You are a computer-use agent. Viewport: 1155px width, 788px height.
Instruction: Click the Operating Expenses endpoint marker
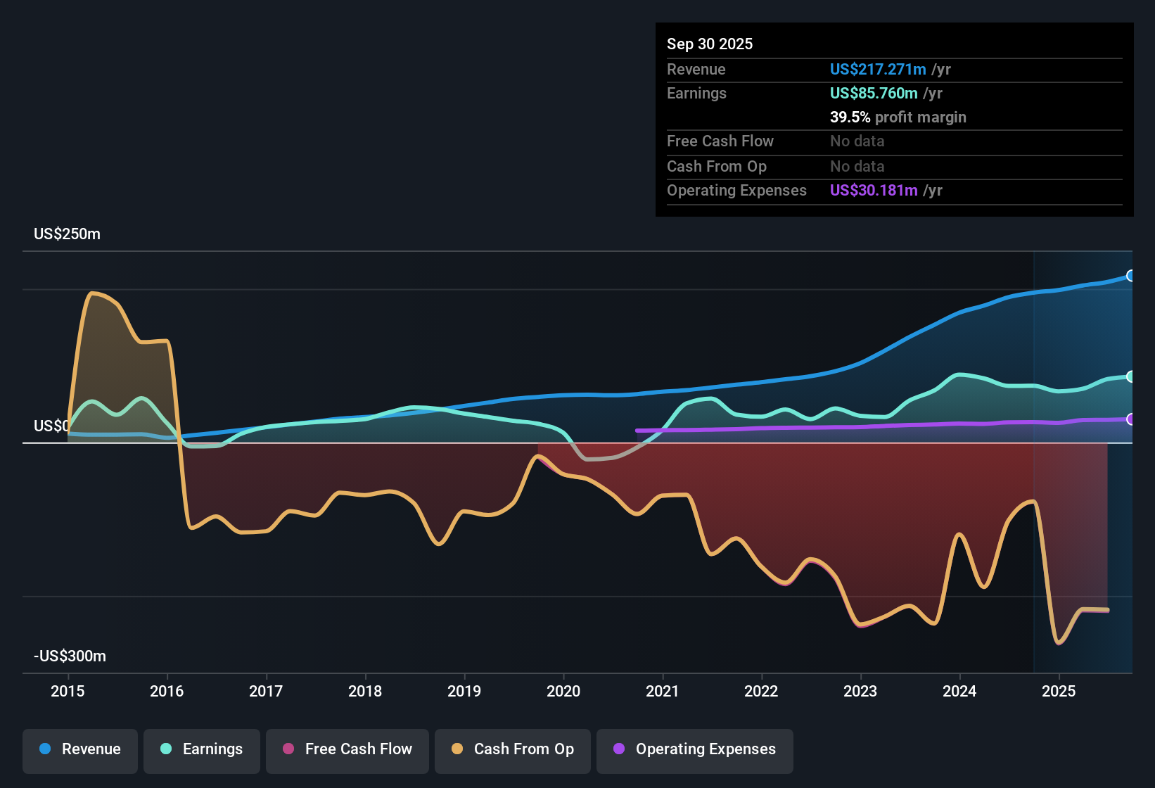pos(1130,419)
